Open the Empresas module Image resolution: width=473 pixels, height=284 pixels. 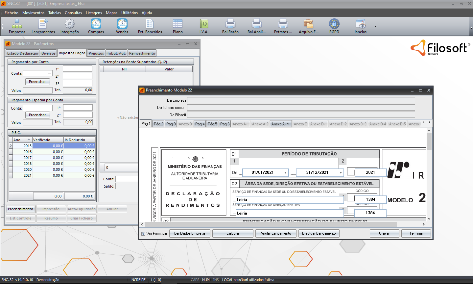pos(17,26)
